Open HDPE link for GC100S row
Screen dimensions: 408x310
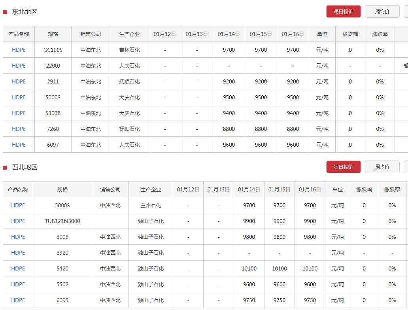pos(19,50)
